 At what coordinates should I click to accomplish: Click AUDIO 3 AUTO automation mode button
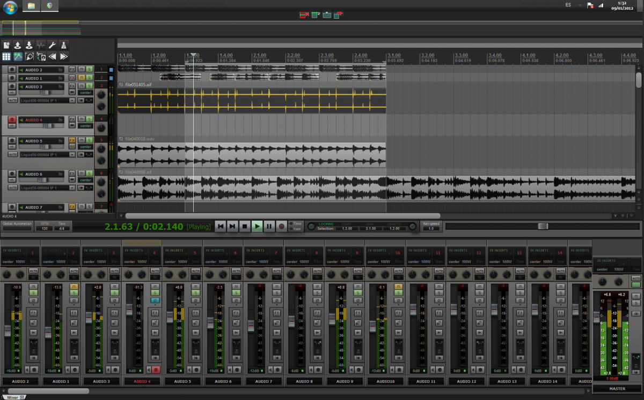pyautogui.click(x=12, y=100)
